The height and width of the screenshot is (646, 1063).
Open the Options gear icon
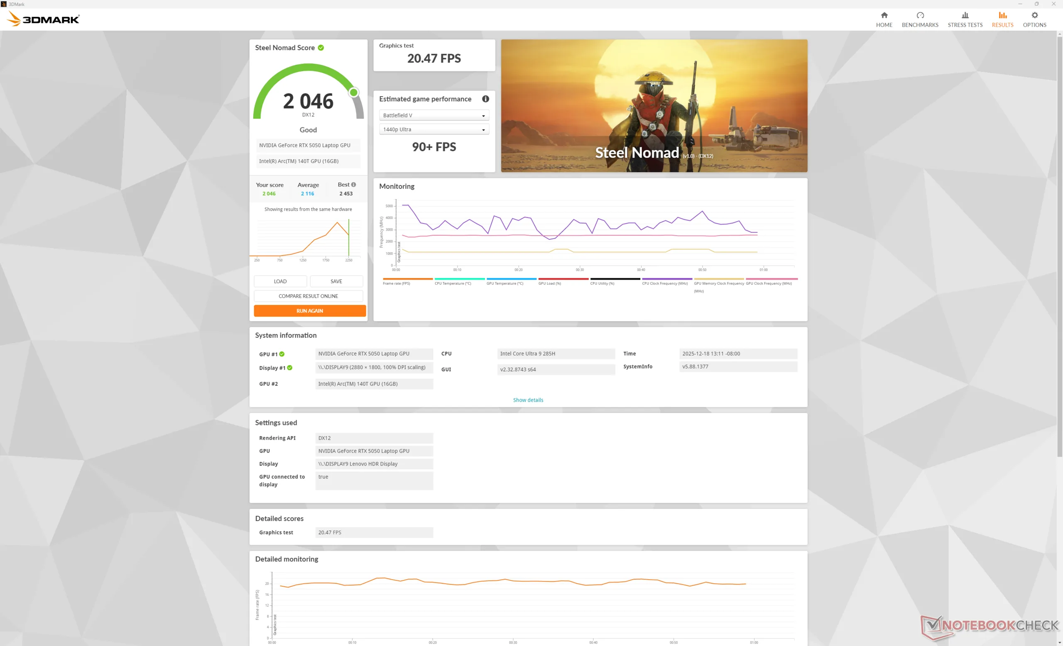coord(1034,15)
